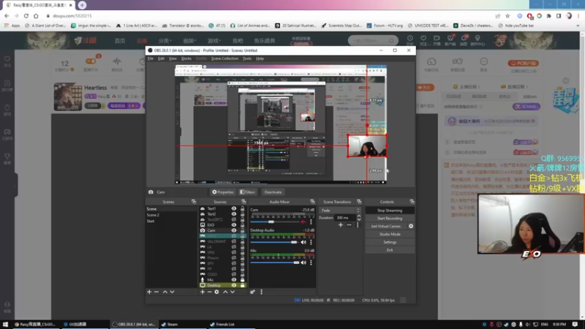Open Advanced Audio Properties gears
Viewport: 585px width, 329px height.
coord(252,292)
